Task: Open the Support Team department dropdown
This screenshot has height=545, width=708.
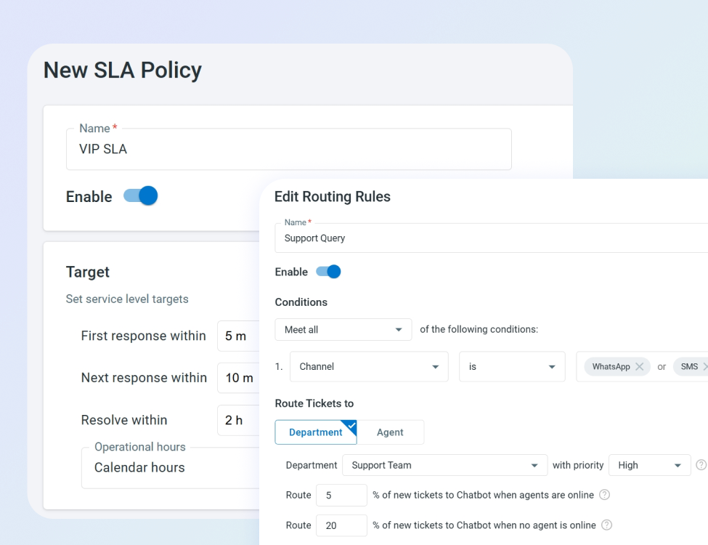Action: pyautogui.click(x=444, y=465)
